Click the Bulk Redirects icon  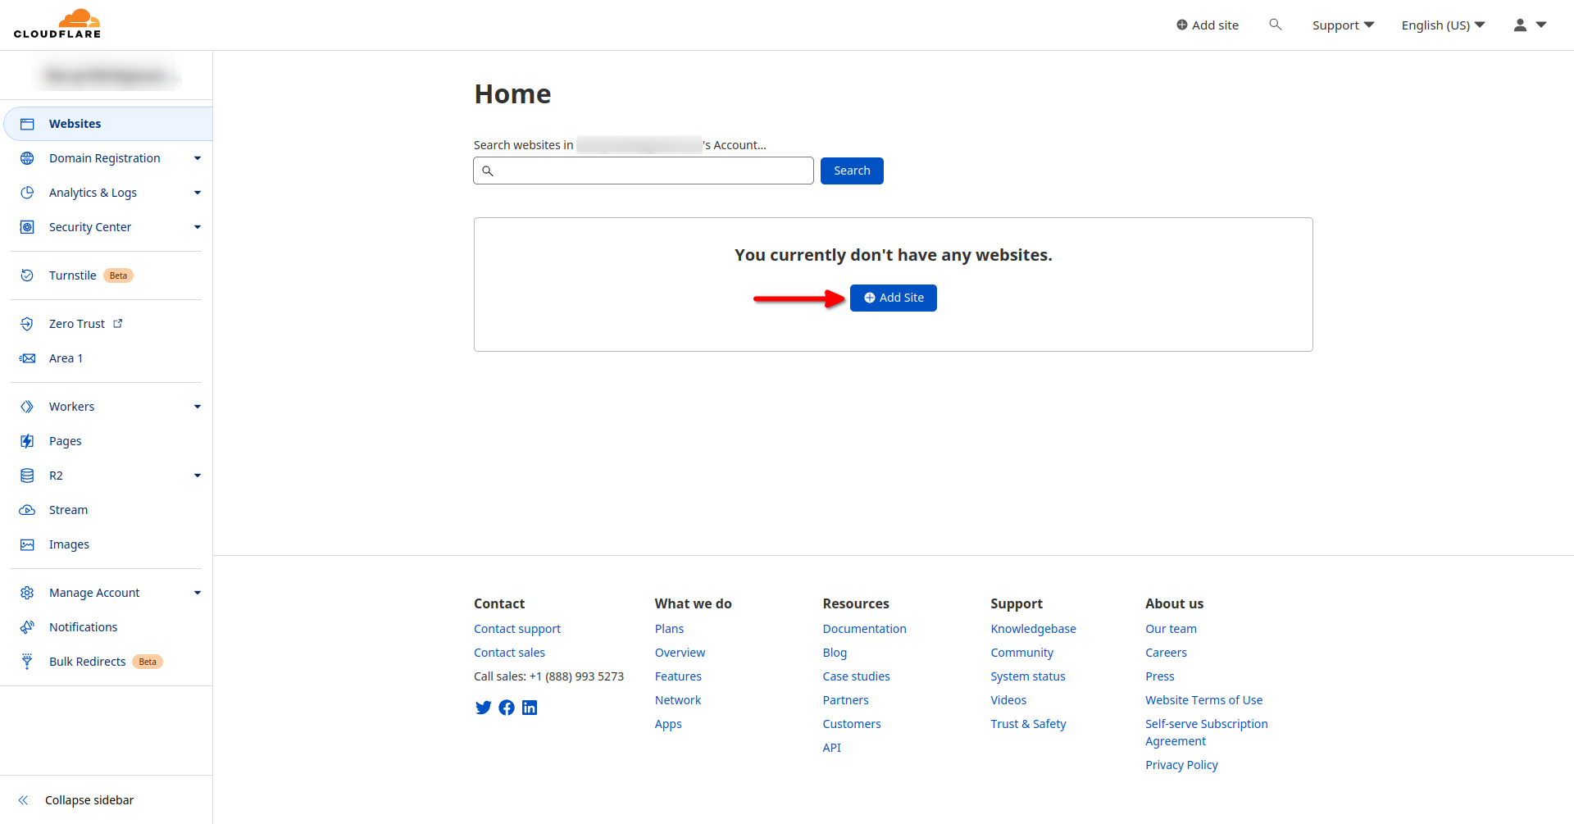coord(27,662)
